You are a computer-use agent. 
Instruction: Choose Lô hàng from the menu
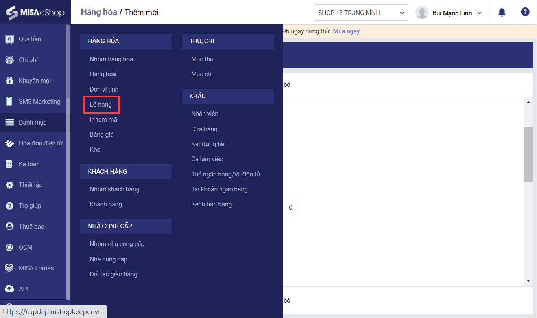(101, 104)
